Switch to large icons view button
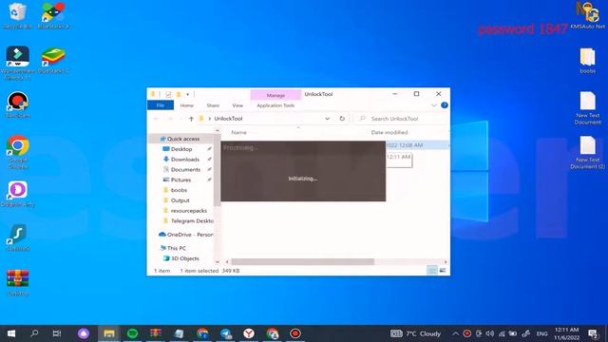 [x=443, y=271]
